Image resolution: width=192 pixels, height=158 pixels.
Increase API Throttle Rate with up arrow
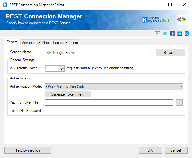point(62,67)
